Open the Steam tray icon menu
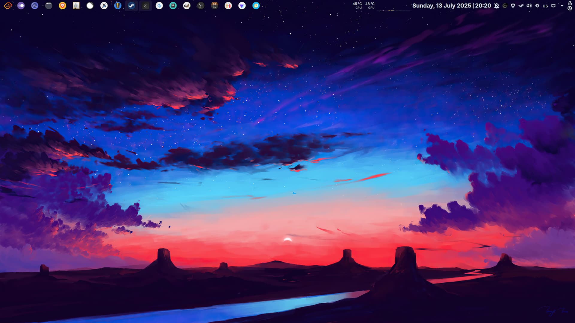Image resolution: width=575 pixels, height=323 pixels. (x=521, y=6)
